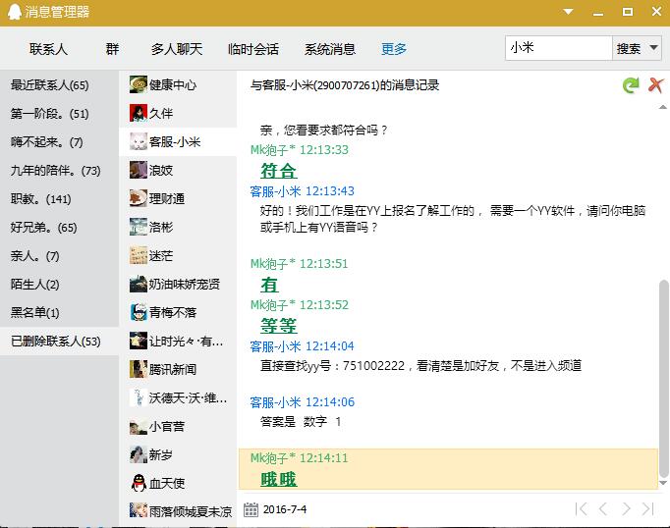Click the green 等等 message
This screenshot has width=670, height=528.
point(279,326)
